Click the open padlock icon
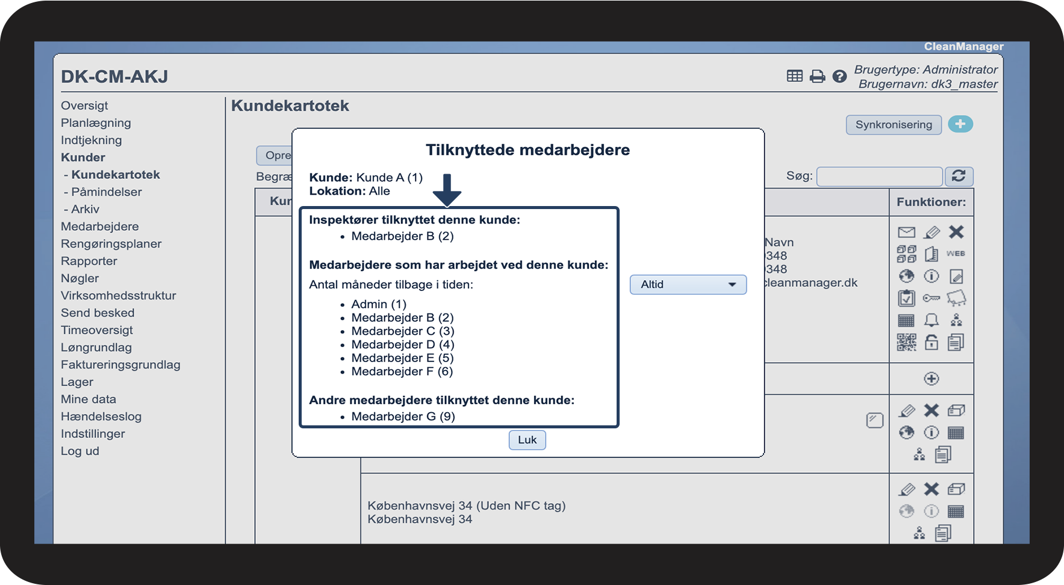Image resolution: width=1064 pixels, height=585 pixels. coord(932,342)
